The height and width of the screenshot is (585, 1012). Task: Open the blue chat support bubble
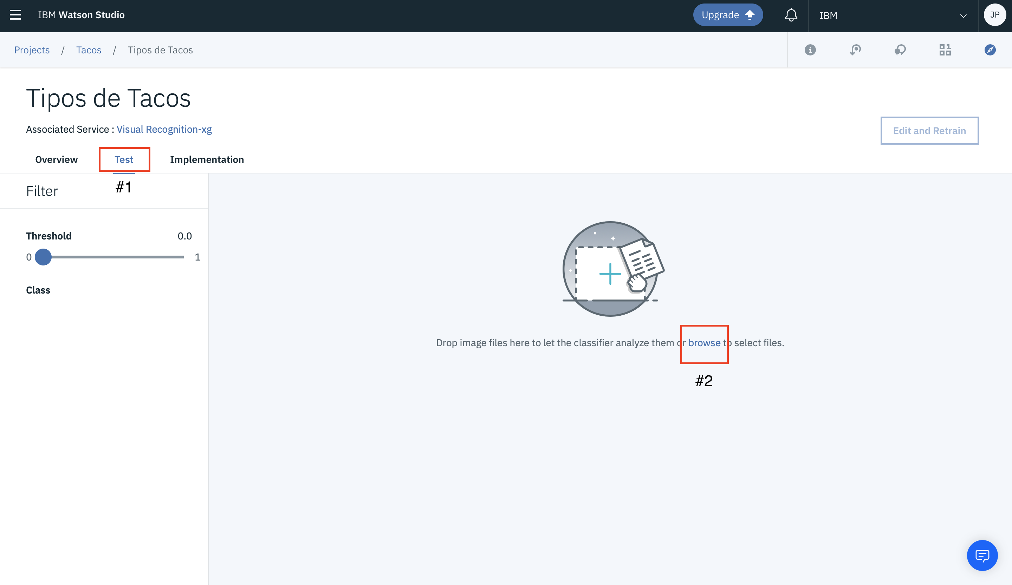(982, 555)
